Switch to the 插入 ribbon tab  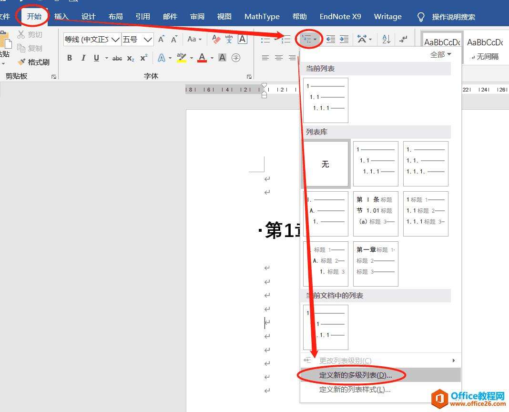(61, 16)
